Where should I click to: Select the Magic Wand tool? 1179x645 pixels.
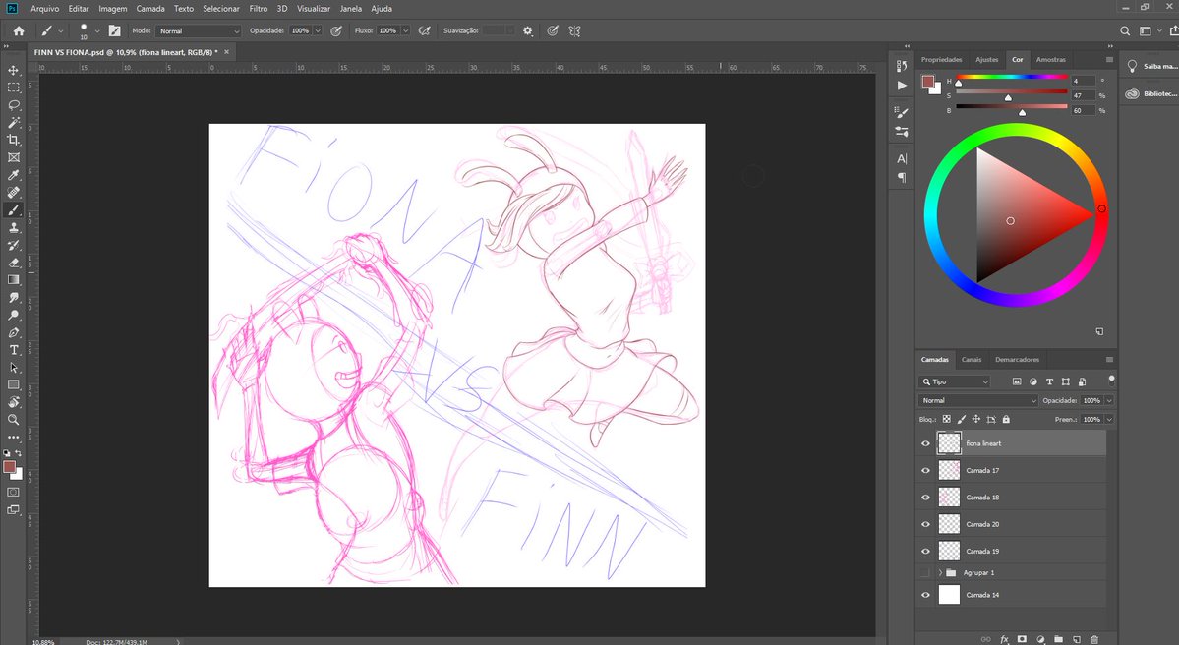[x=14, y=123]
